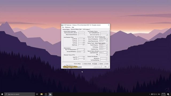Viewport: 171px width, 96px height.
Task: Switch to the MTU/Latency tab
Action: click(86, 29)
